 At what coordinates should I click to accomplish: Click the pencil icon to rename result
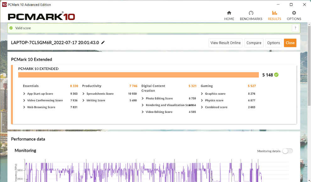point(103,42)
